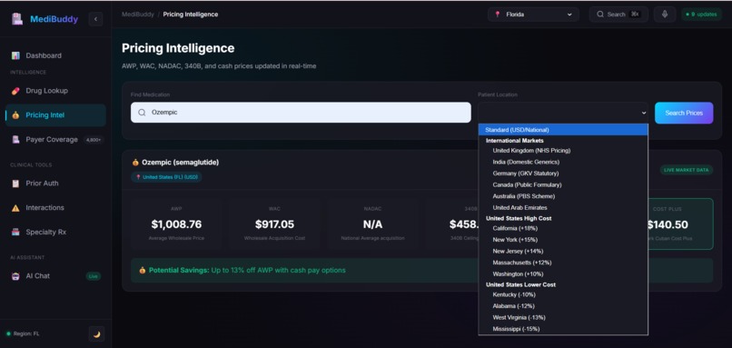732x348 pixels.
Task: Click the microphone voice input icon
Action: tap(665, 14)
